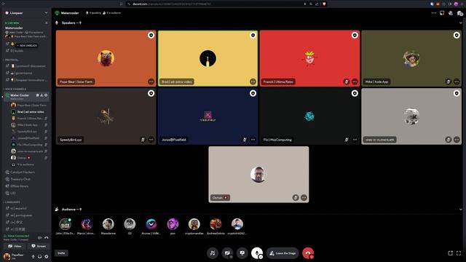Select Papa Bear | Solar Farm speaker tile

tap(106, 58)
